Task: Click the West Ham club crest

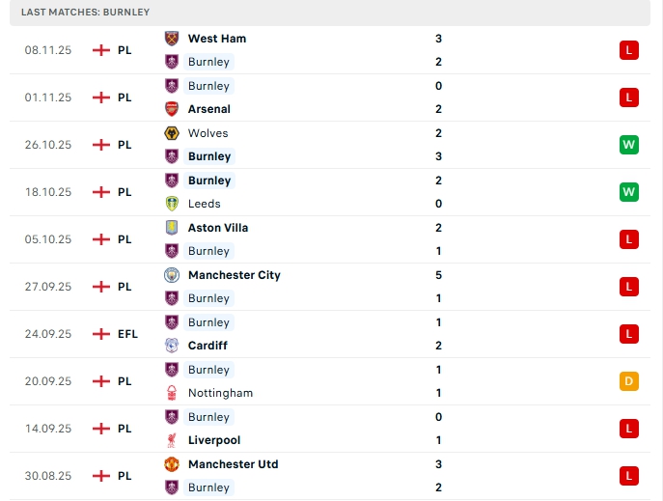Action: click(172, 39)
